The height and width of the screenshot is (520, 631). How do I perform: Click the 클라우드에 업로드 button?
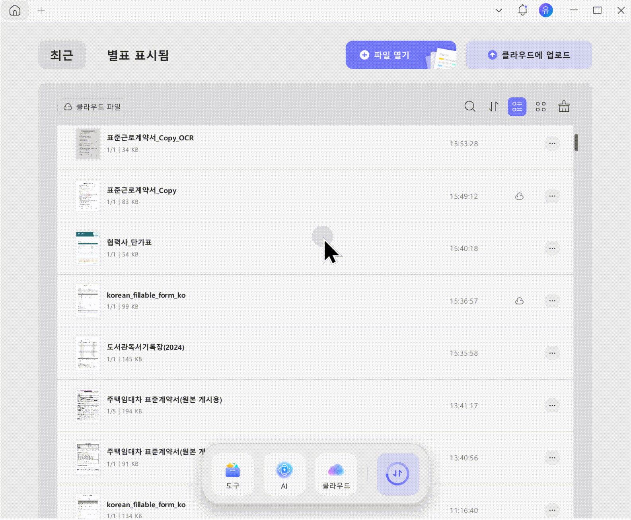click(x=529, y=55)
